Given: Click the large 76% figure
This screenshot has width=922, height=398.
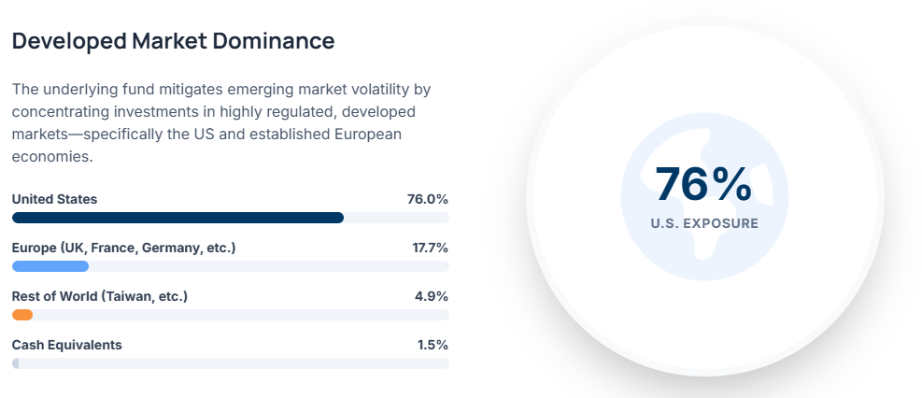Looking at the screenshot, I should click(x=703, y=184).
